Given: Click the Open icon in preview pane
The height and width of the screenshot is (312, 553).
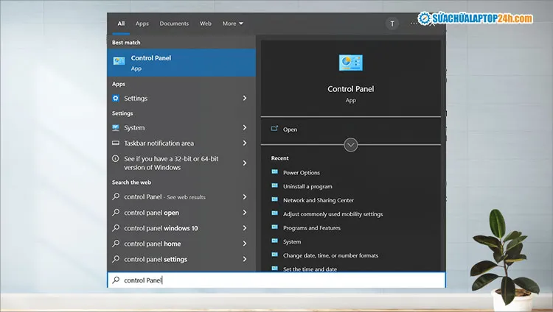Looking at the screenshot, I should click(x=274, y=129).
